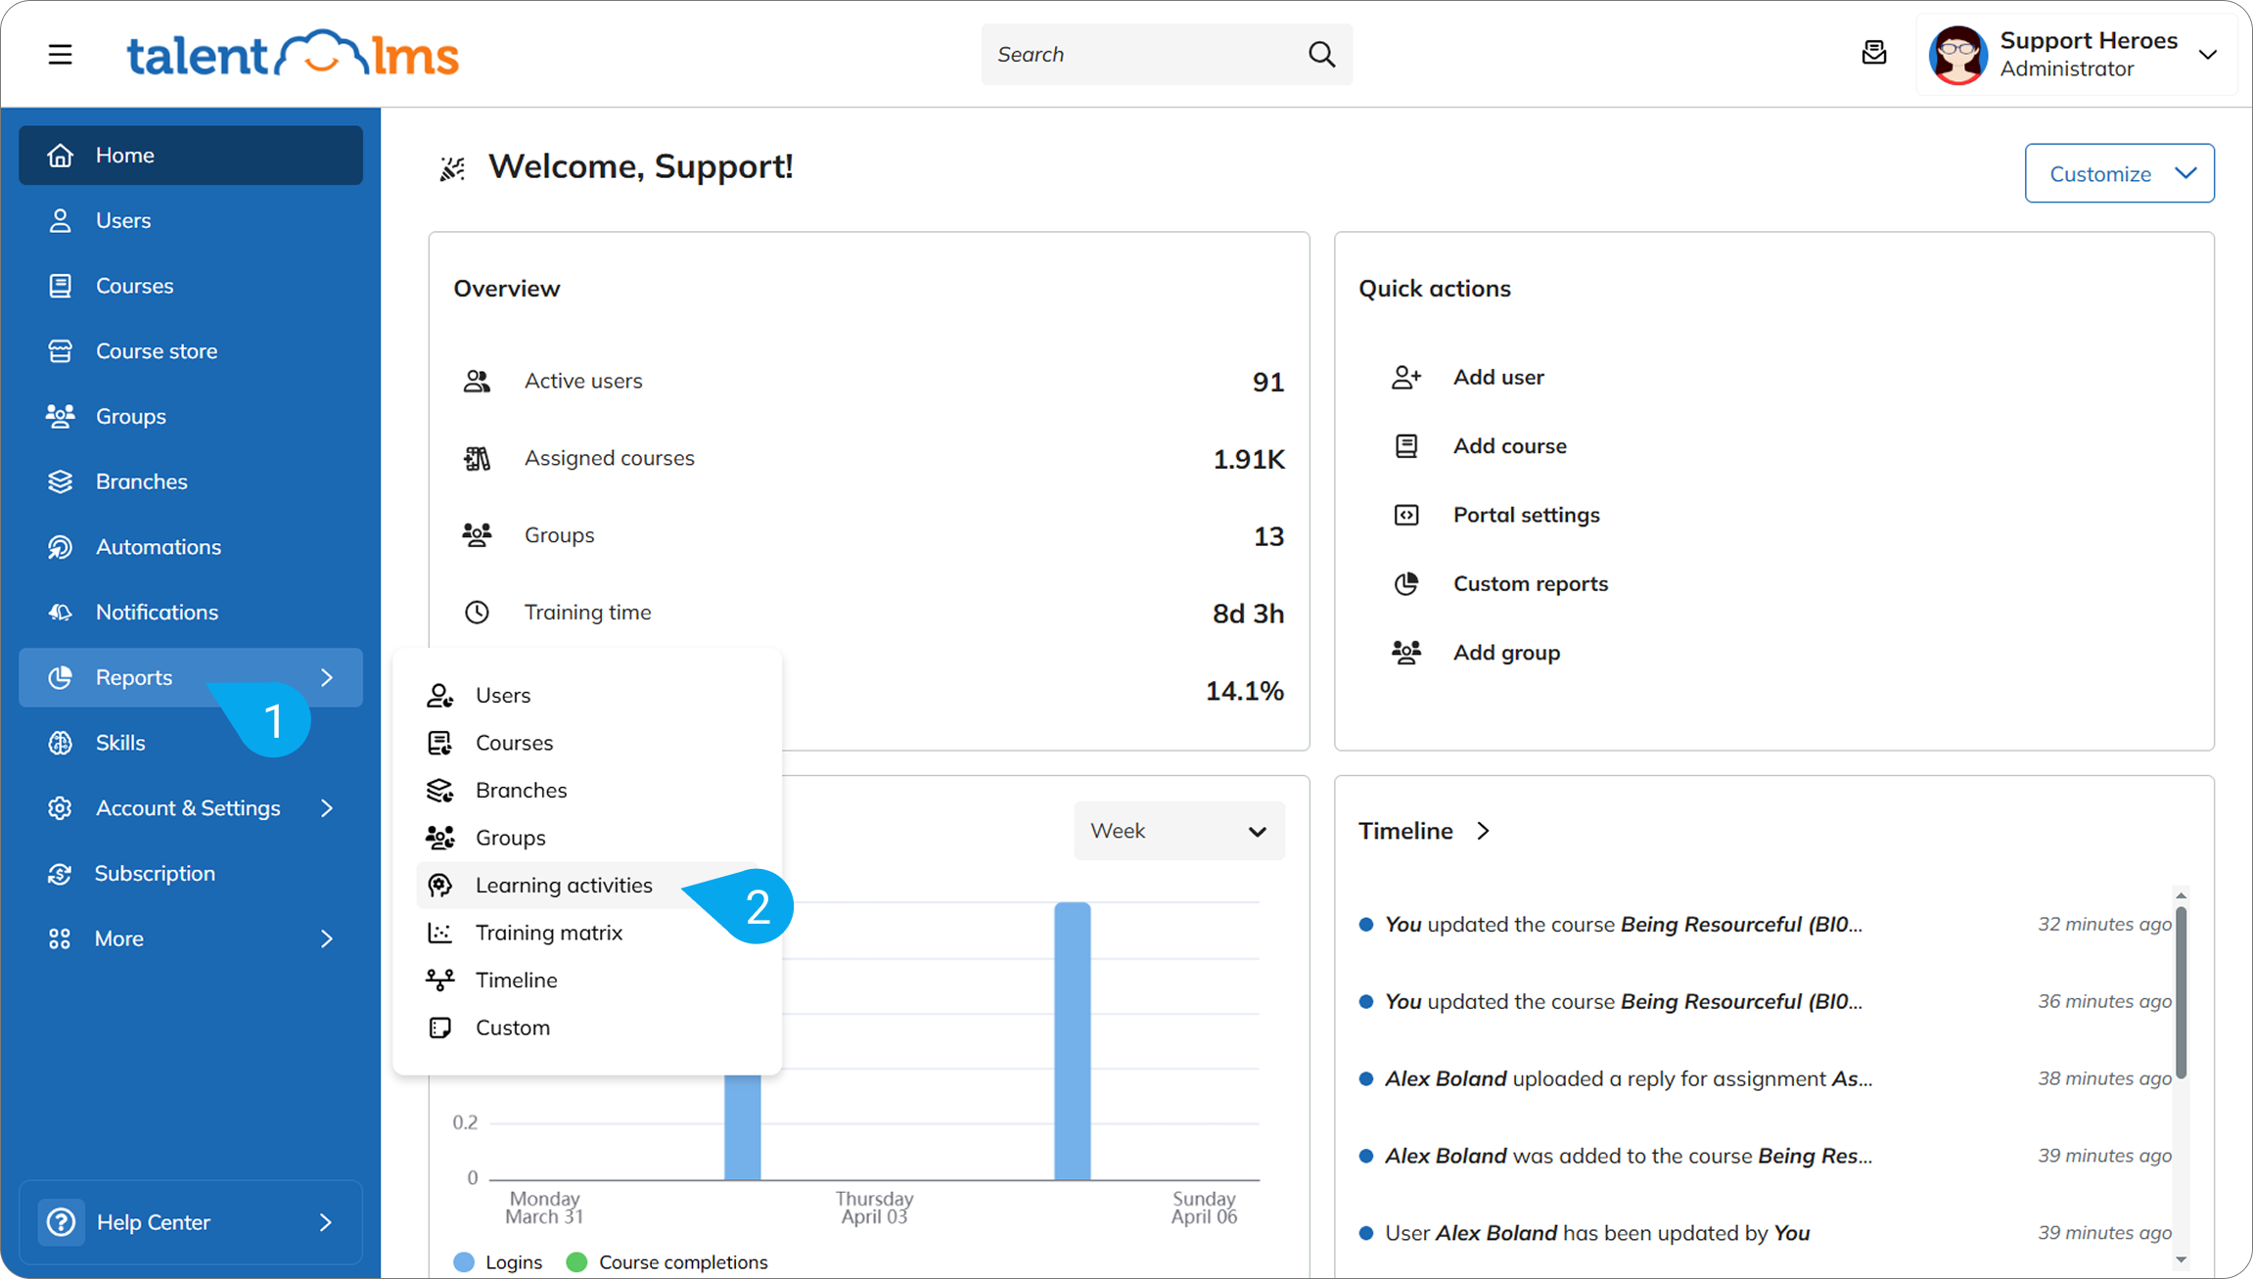The height and width of the screenshot is (1279, 2253).
Task: Open the messages inbox icon
Action: click(1873, 54)
